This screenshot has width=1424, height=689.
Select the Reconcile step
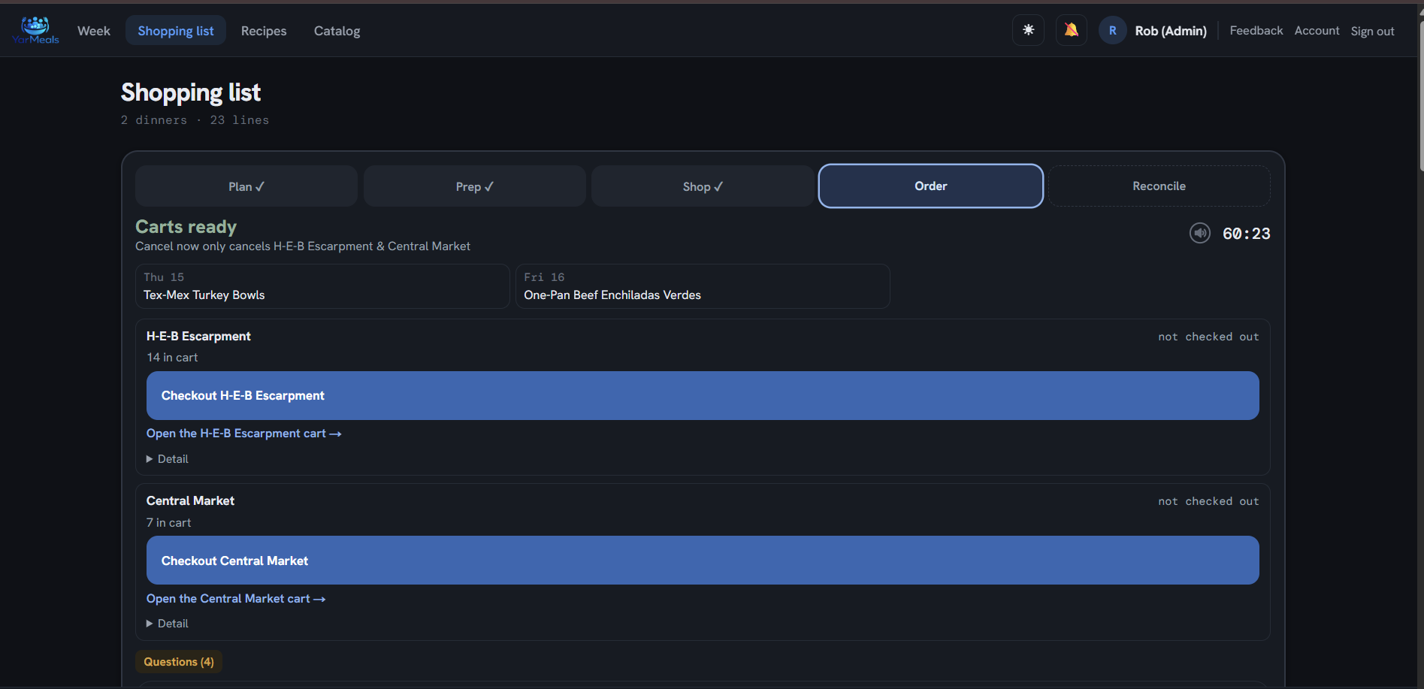(x=1159, y=186)
